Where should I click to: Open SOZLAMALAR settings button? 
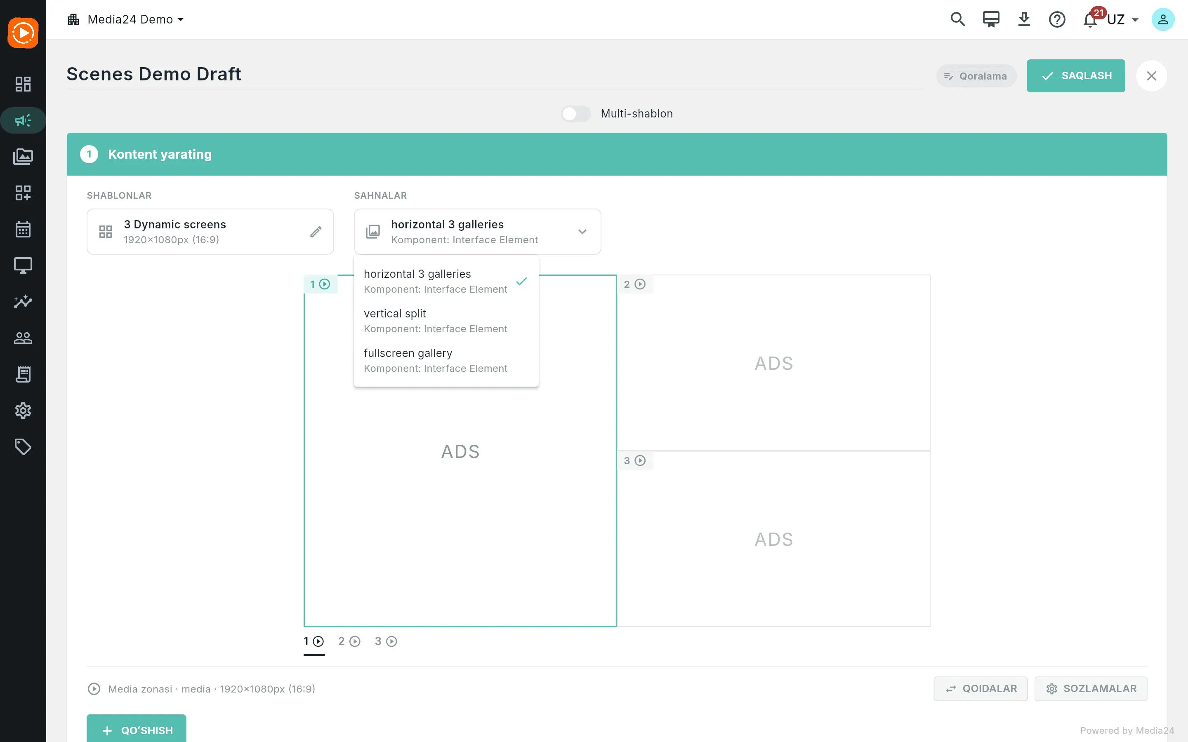pyautogui.click(x=1091, y=689)
